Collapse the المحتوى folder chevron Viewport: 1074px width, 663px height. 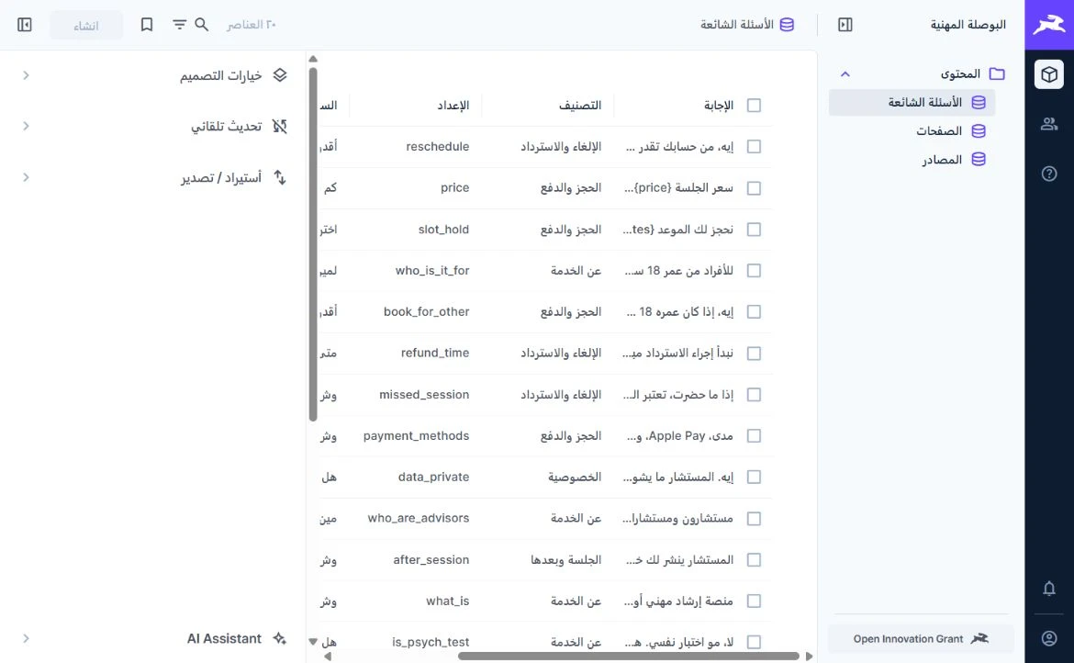tap(845, 74)
